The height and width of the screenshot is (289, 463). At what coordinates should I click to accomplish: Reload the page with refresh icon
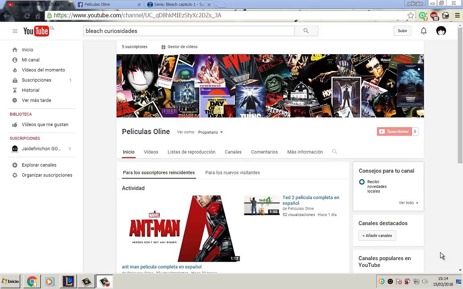coord(27,16)
